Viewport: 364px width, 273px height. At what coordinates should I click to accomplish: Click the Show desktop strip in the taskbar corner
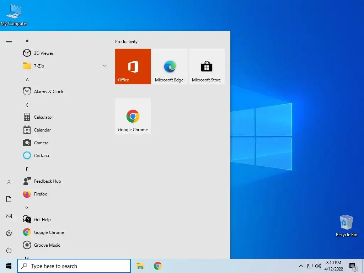[363, 266]
